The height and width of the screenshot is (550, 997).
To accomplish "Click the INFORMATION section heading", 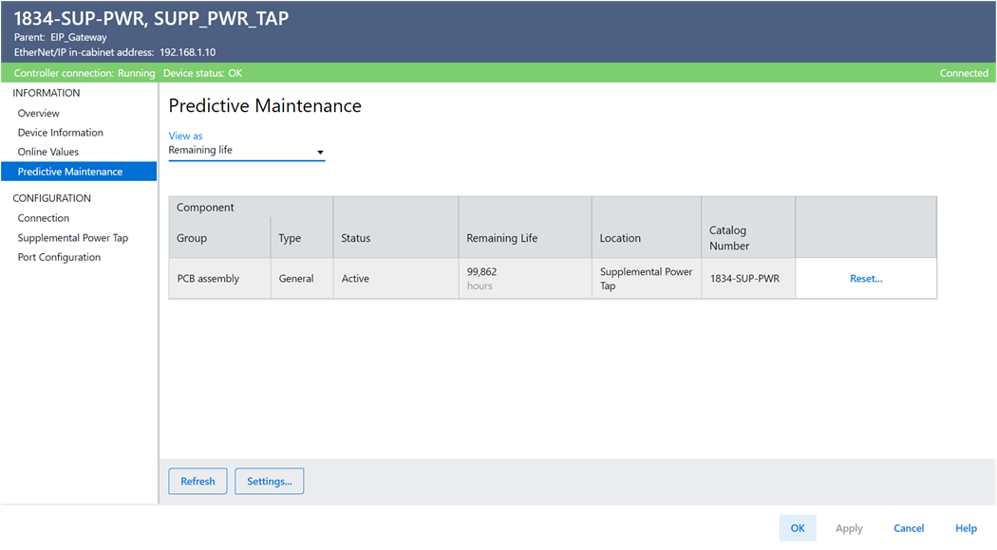I will (47, 93).
